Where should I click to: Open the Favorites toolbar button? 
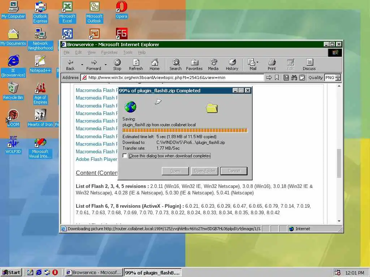click(194, 65)
